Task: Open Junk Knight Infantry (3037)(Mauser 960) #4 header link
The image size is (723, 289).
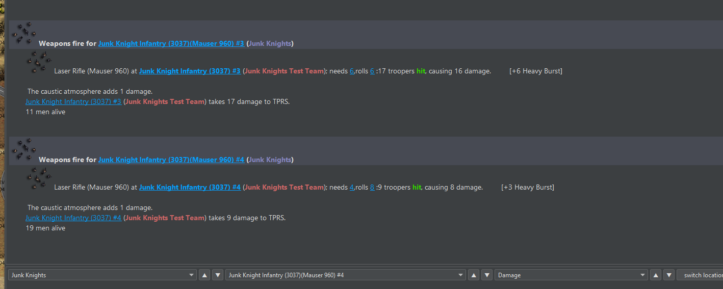Action: pos(171,160)
